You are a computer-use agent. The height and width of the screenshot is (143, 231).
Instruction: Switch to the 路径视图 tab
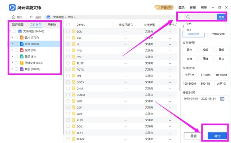(18, 25)
